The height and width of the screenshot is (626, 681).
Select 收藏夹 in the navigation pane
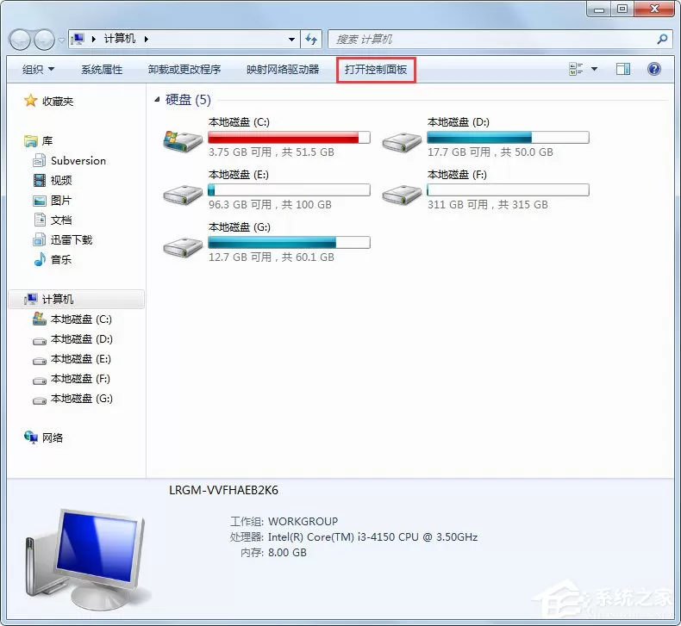click(x=58, y=102)
